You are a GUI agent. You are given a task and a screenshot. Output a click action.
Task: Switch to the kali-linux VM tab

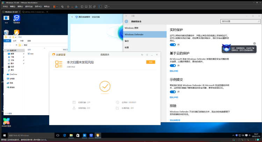pos(35,12)
